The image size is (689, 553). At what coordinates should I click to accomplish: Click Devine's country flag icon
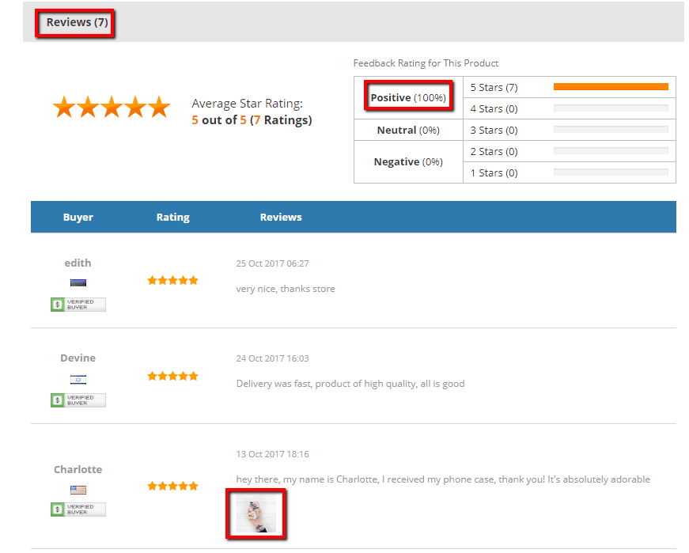tap(78, 379)
